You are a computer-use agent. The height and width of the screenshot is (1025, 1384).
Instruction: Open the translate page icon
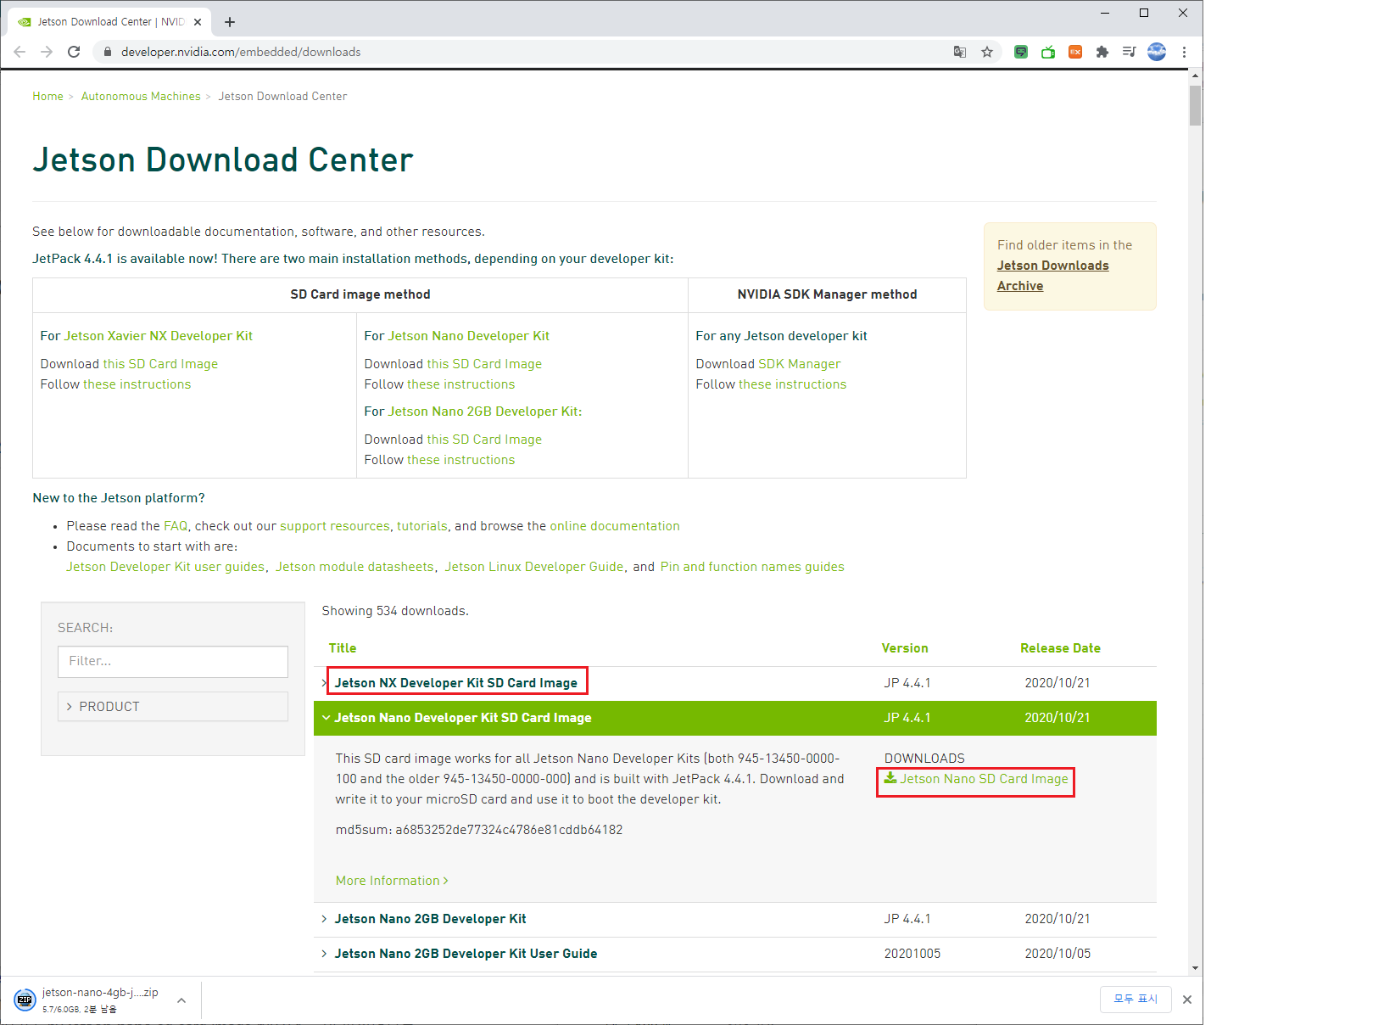[960, 52]
